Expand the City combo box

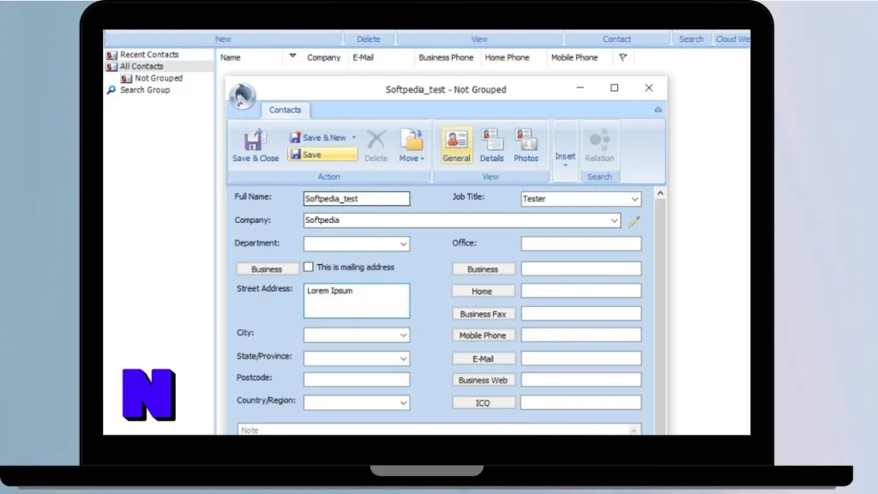(403, 335)
